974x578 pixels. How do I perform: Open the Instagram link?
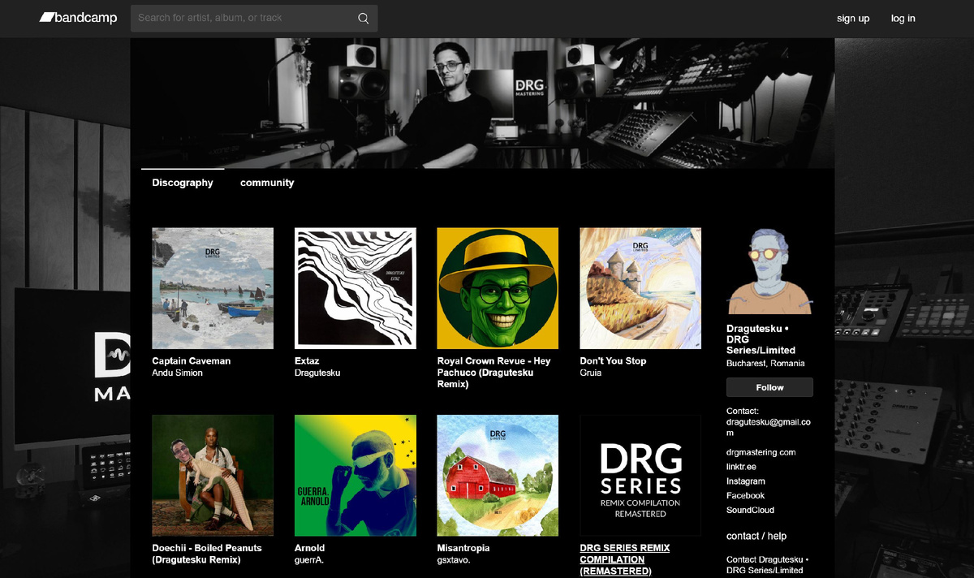(746, 481)
